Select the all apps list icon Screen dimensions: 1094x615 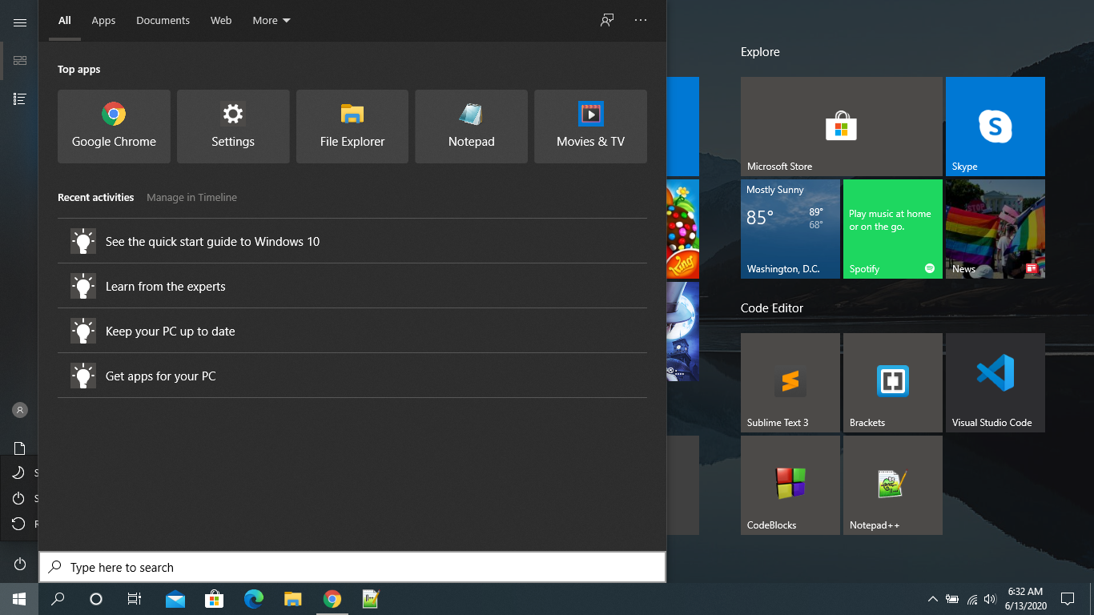coord(19,98)
